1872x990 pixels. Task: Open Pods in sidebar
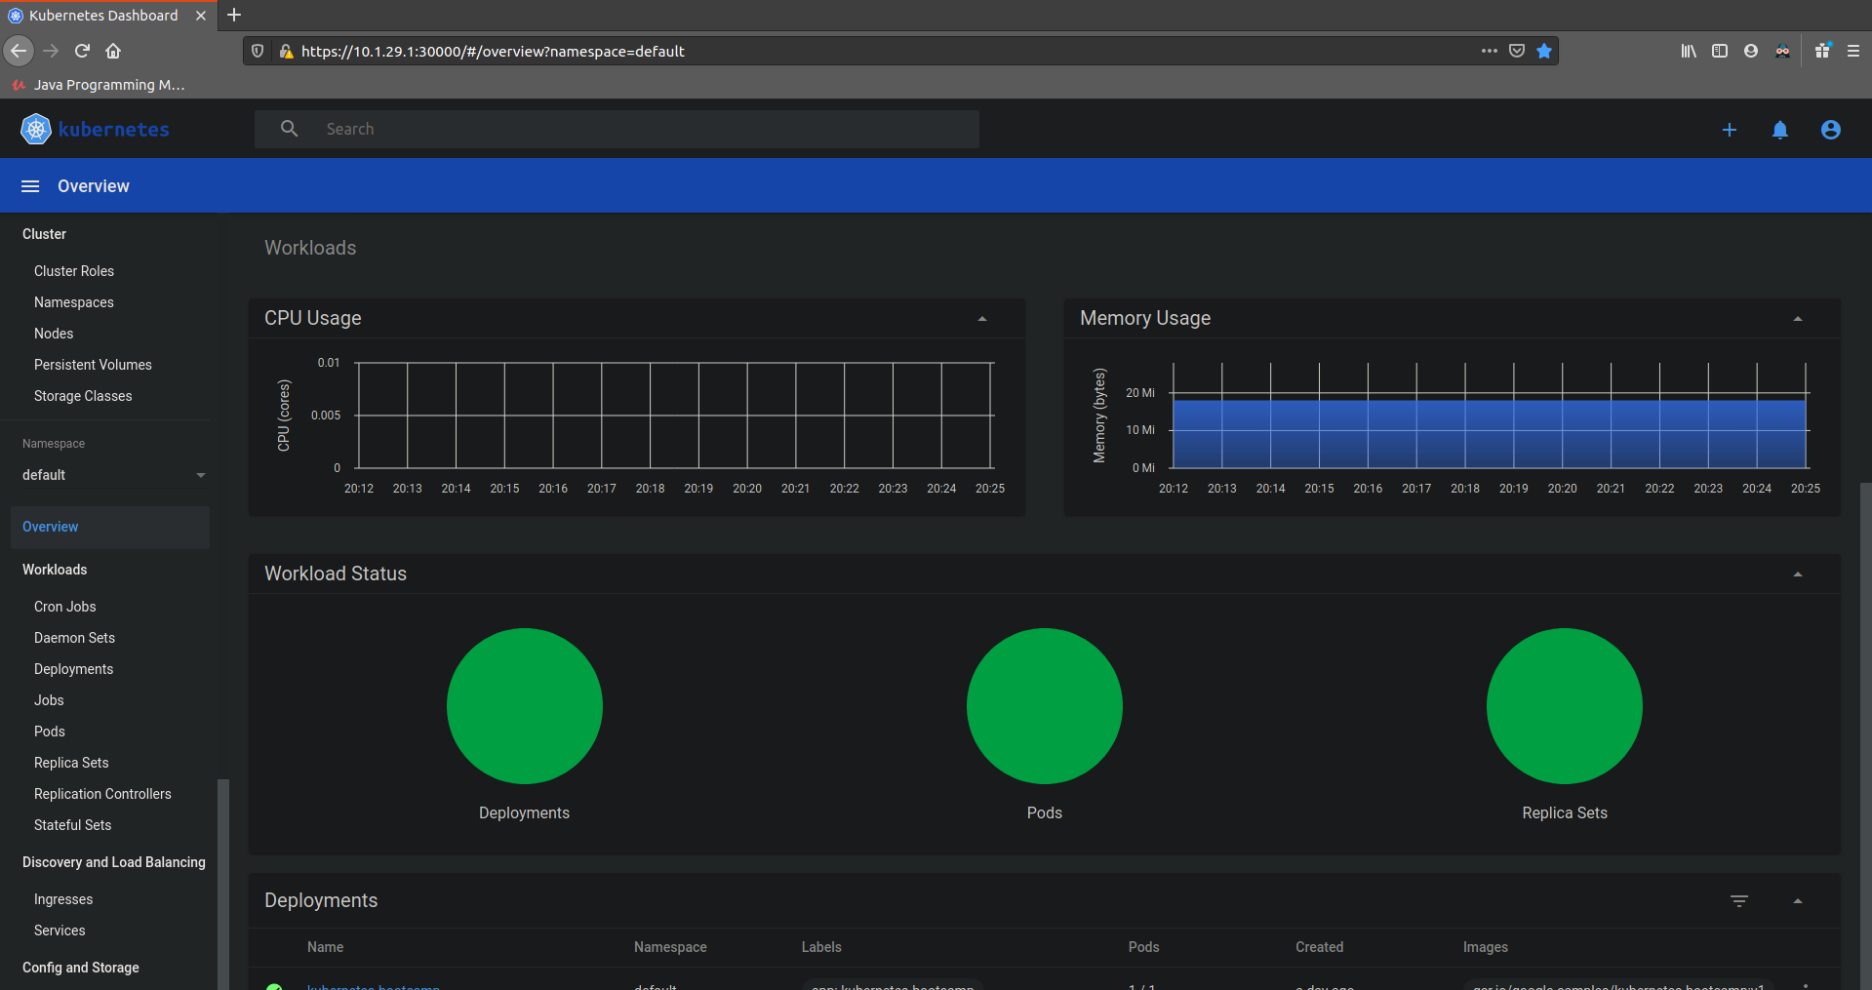click(50, 732)
